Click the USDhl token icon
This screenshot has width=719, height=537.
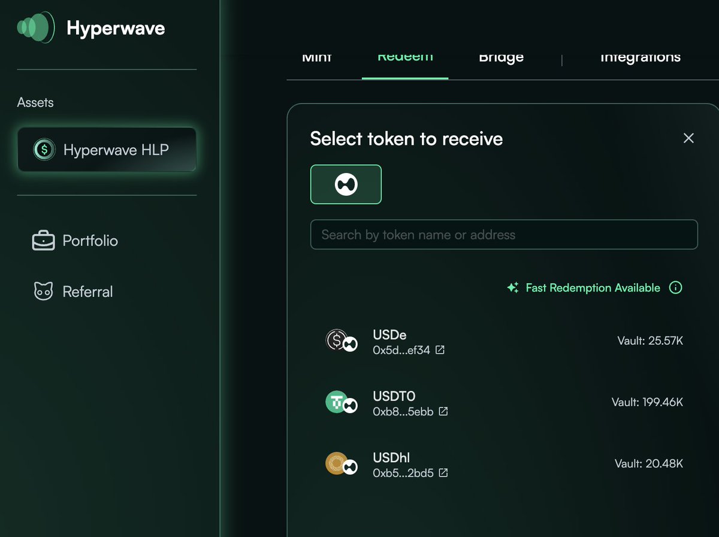(341, 464)
